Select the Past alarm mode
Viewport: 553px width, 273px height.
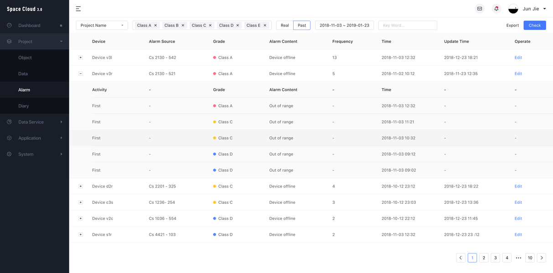pyautogui.click(x=302, y=25)
